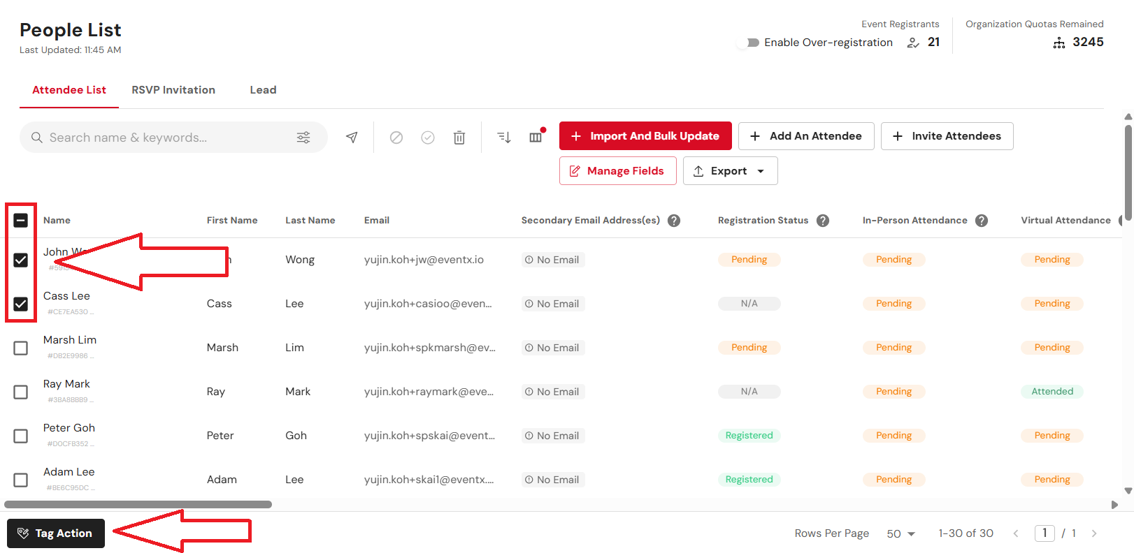Switch to RSVP Invitation tab
Viewport: 1134px width, 553px height.
173,90
